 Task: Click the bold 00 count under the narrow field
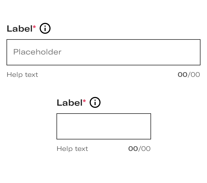tap(133, 149)
